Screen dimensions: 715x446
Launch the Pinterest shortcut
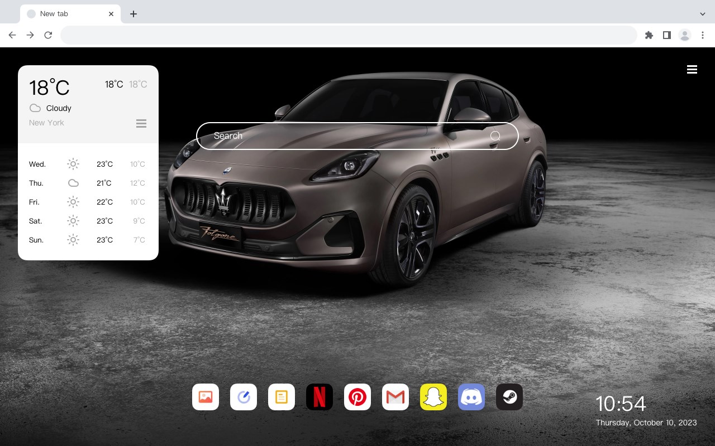(x=357, y=397)
